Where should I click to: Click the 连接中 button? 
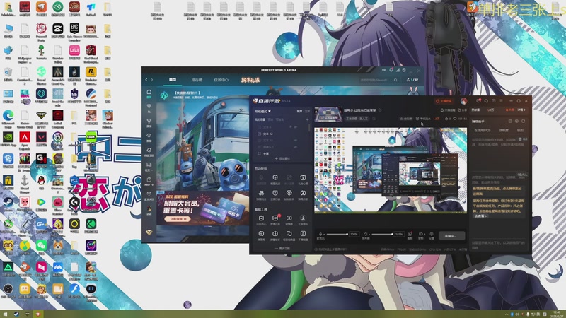click(x=451, y=236)
